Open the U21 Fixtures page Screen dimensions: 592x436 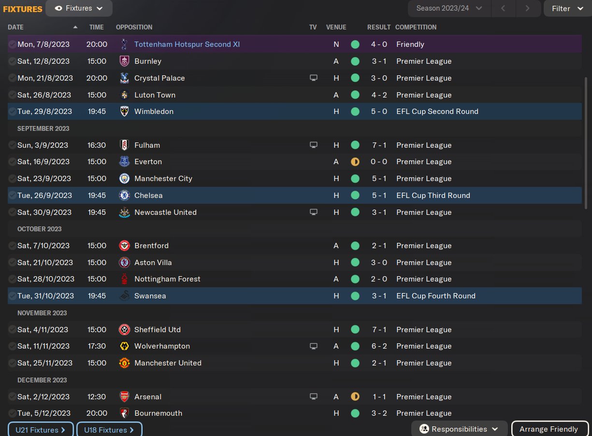41,430
